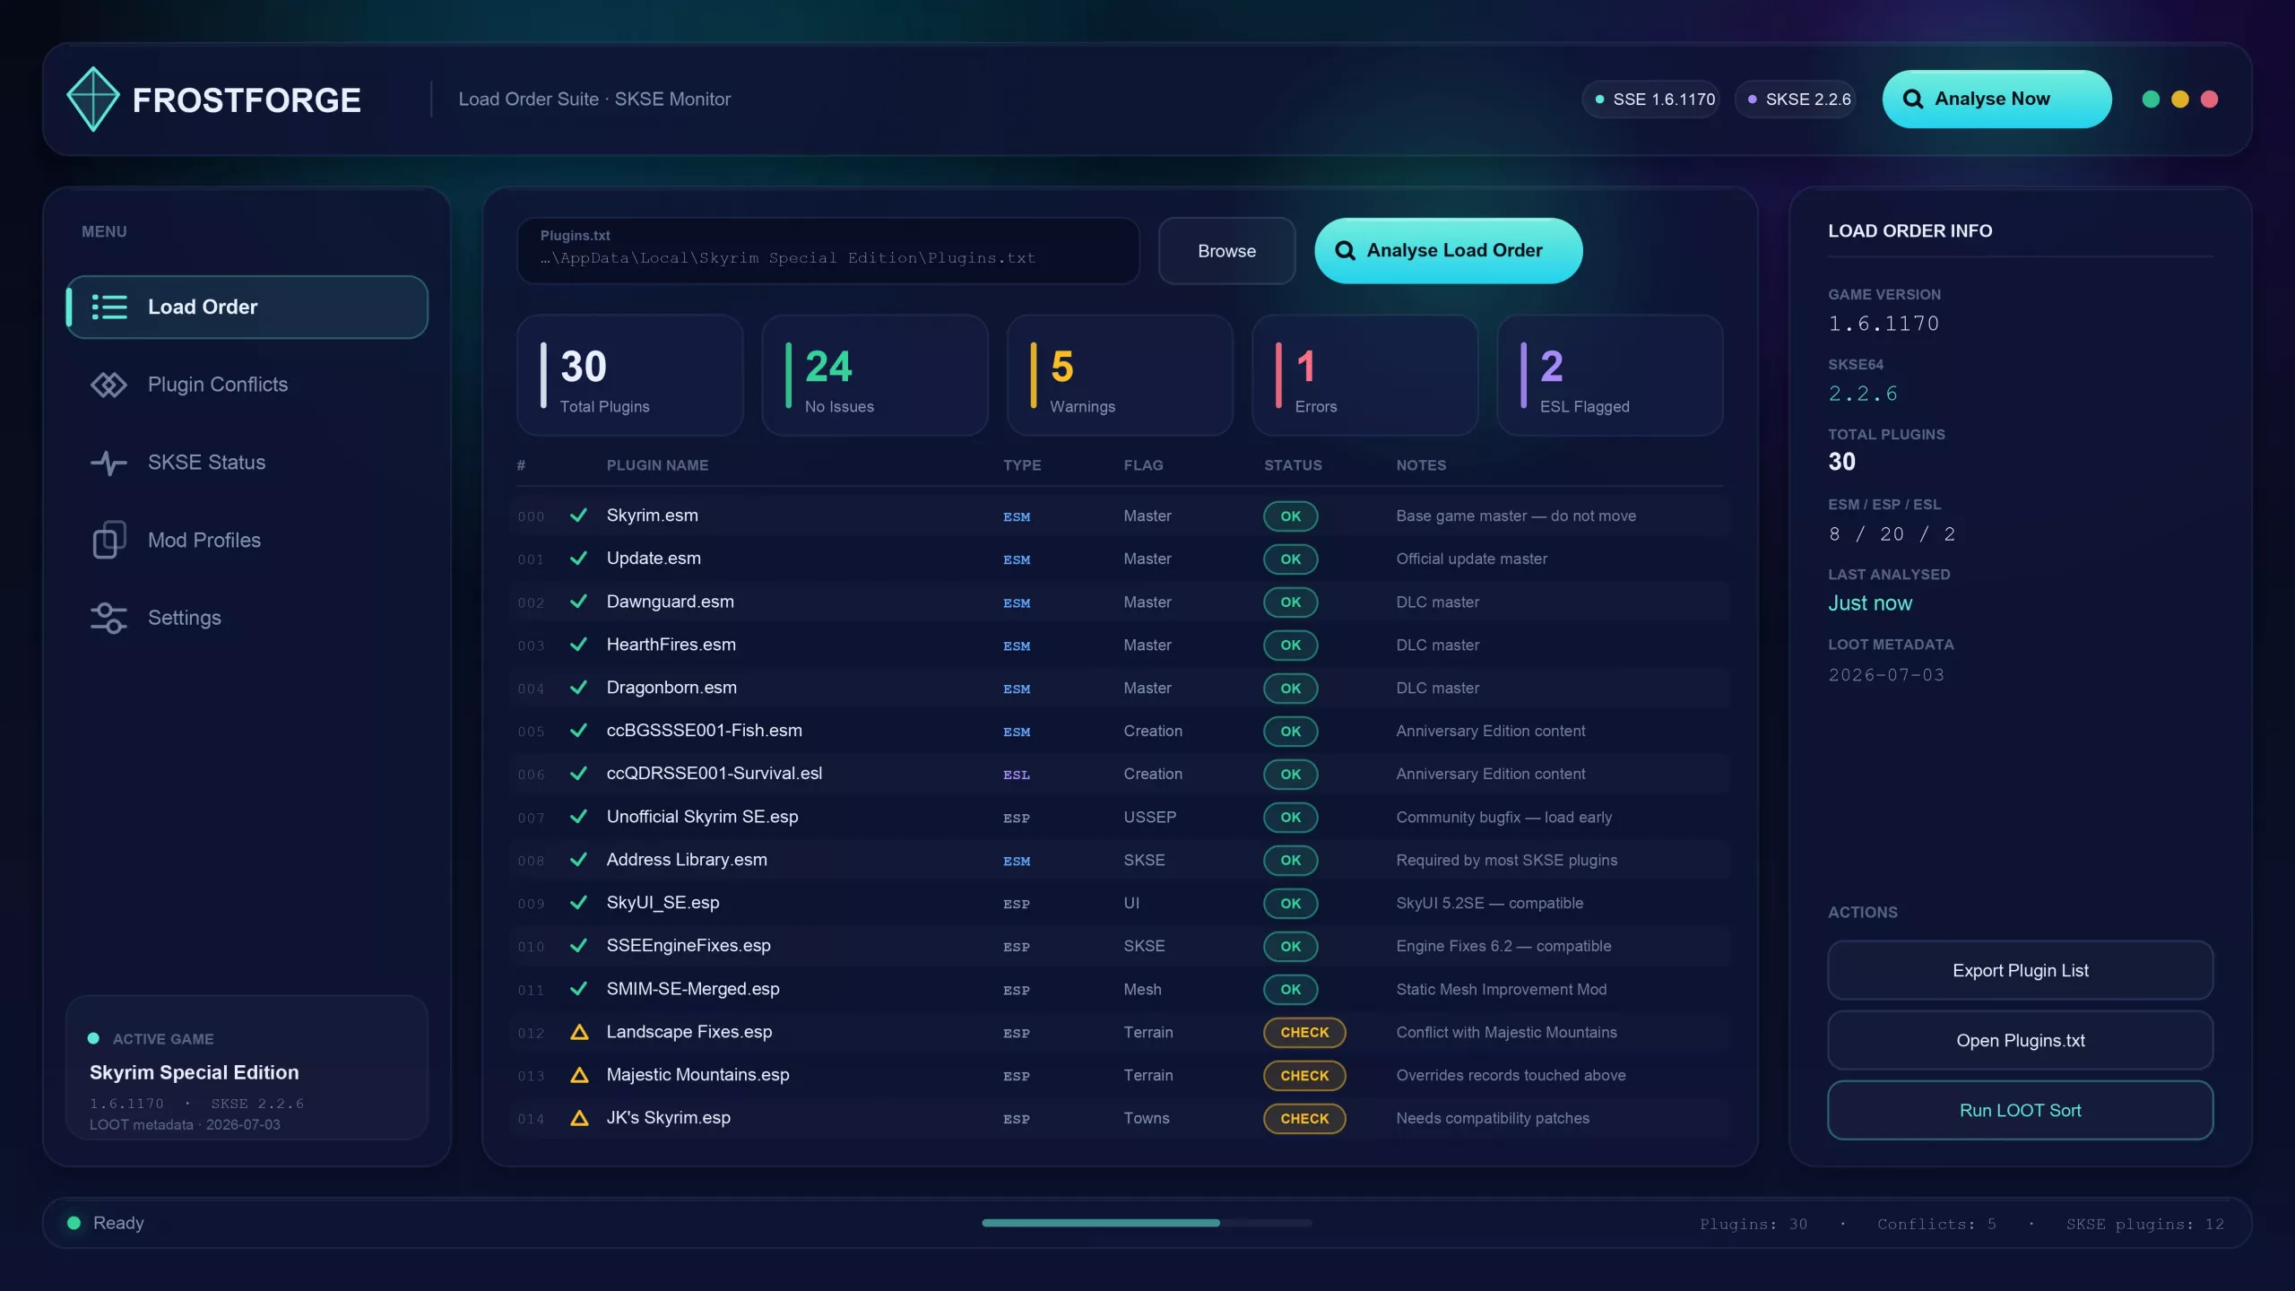Viewport: 2295px width, 1291px height.
Task: Click Open Plugins.txt button
Action: [2020, 1040]
